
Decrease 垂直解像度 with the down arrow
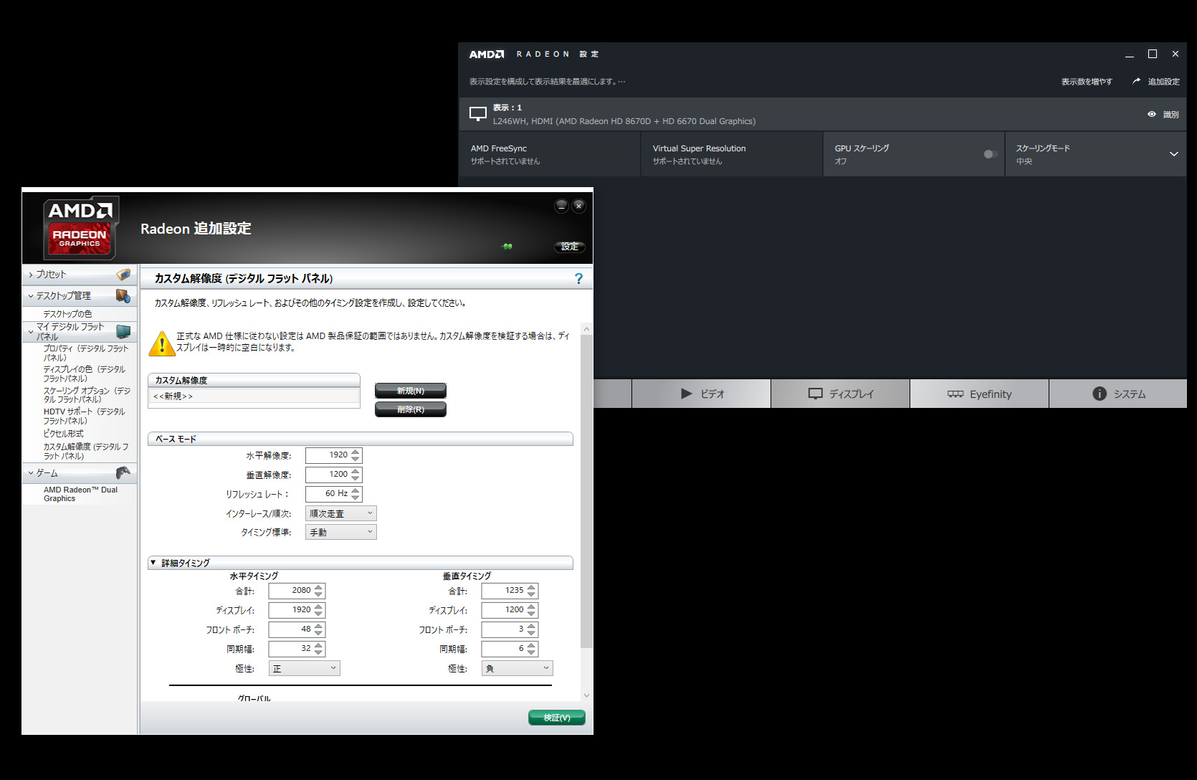(356, 478)
